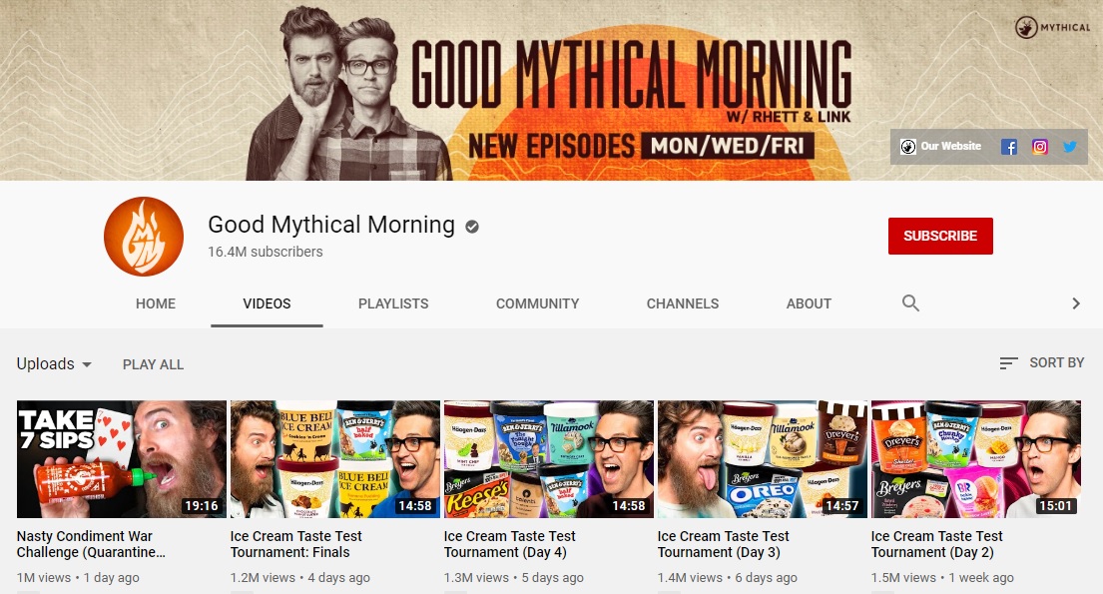Viewport: 1103px width, 594px height.
Task: Click the sort lines icon beside SORT BY
Action: tap(1009, 363)
